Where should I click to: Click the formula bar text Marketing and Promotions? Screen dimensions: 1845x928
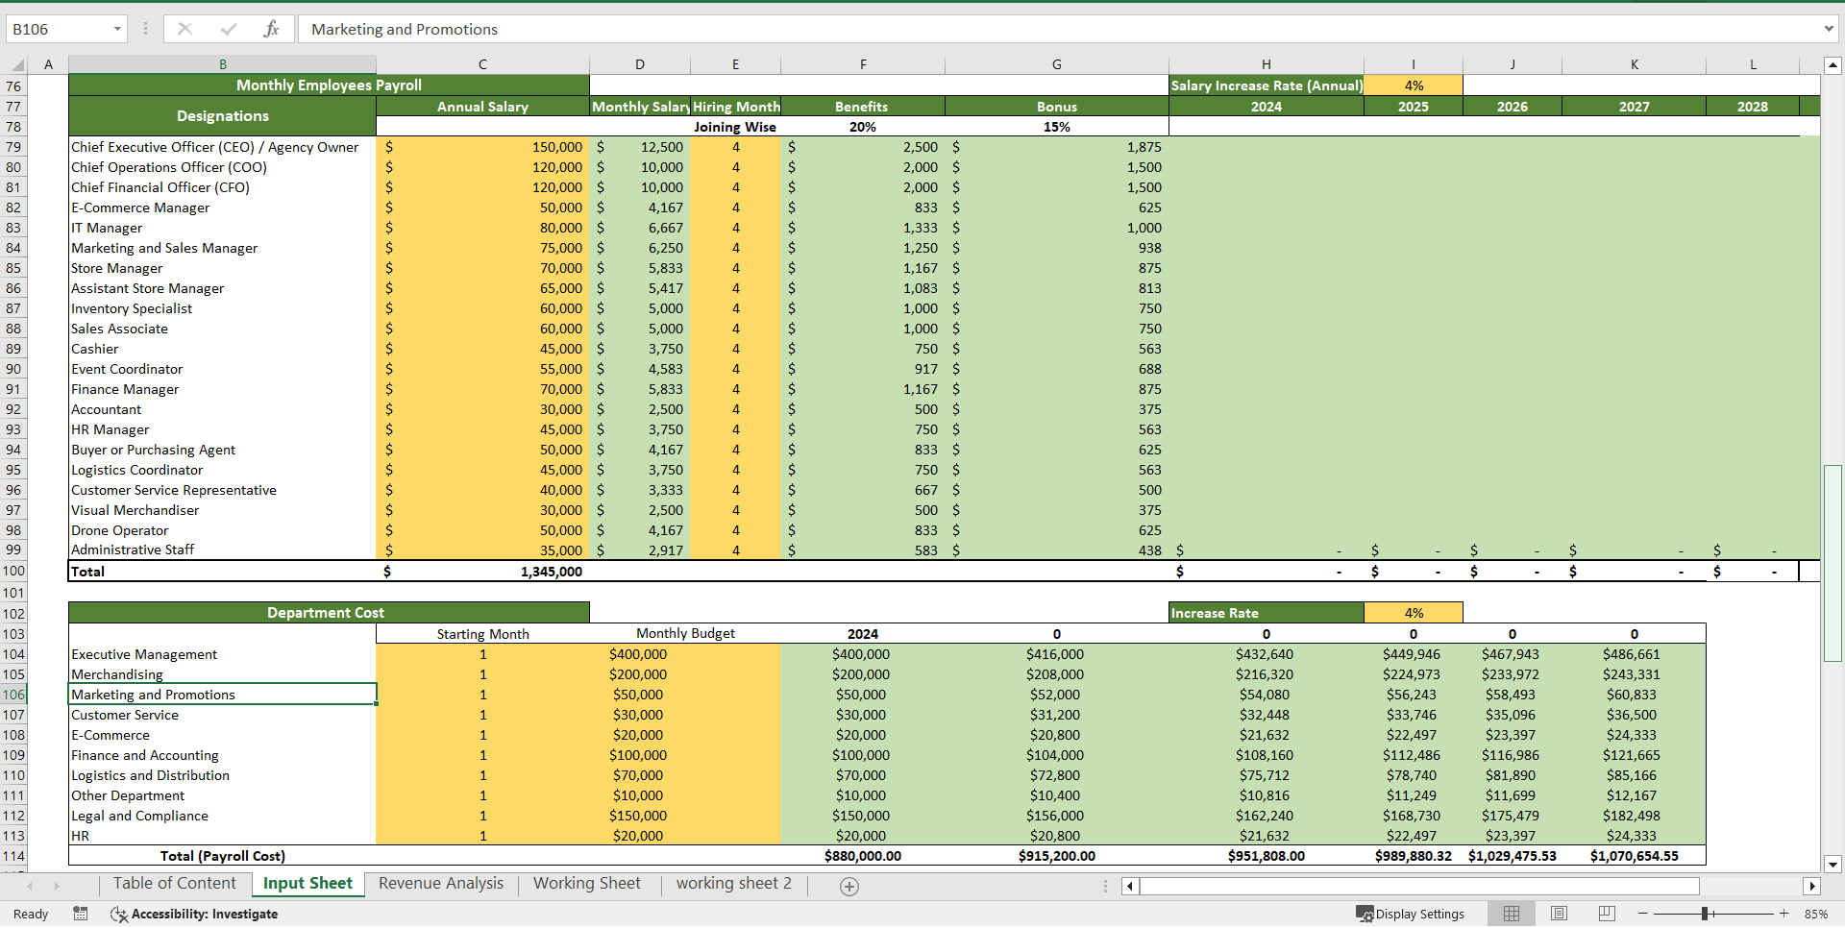point(405,29)
